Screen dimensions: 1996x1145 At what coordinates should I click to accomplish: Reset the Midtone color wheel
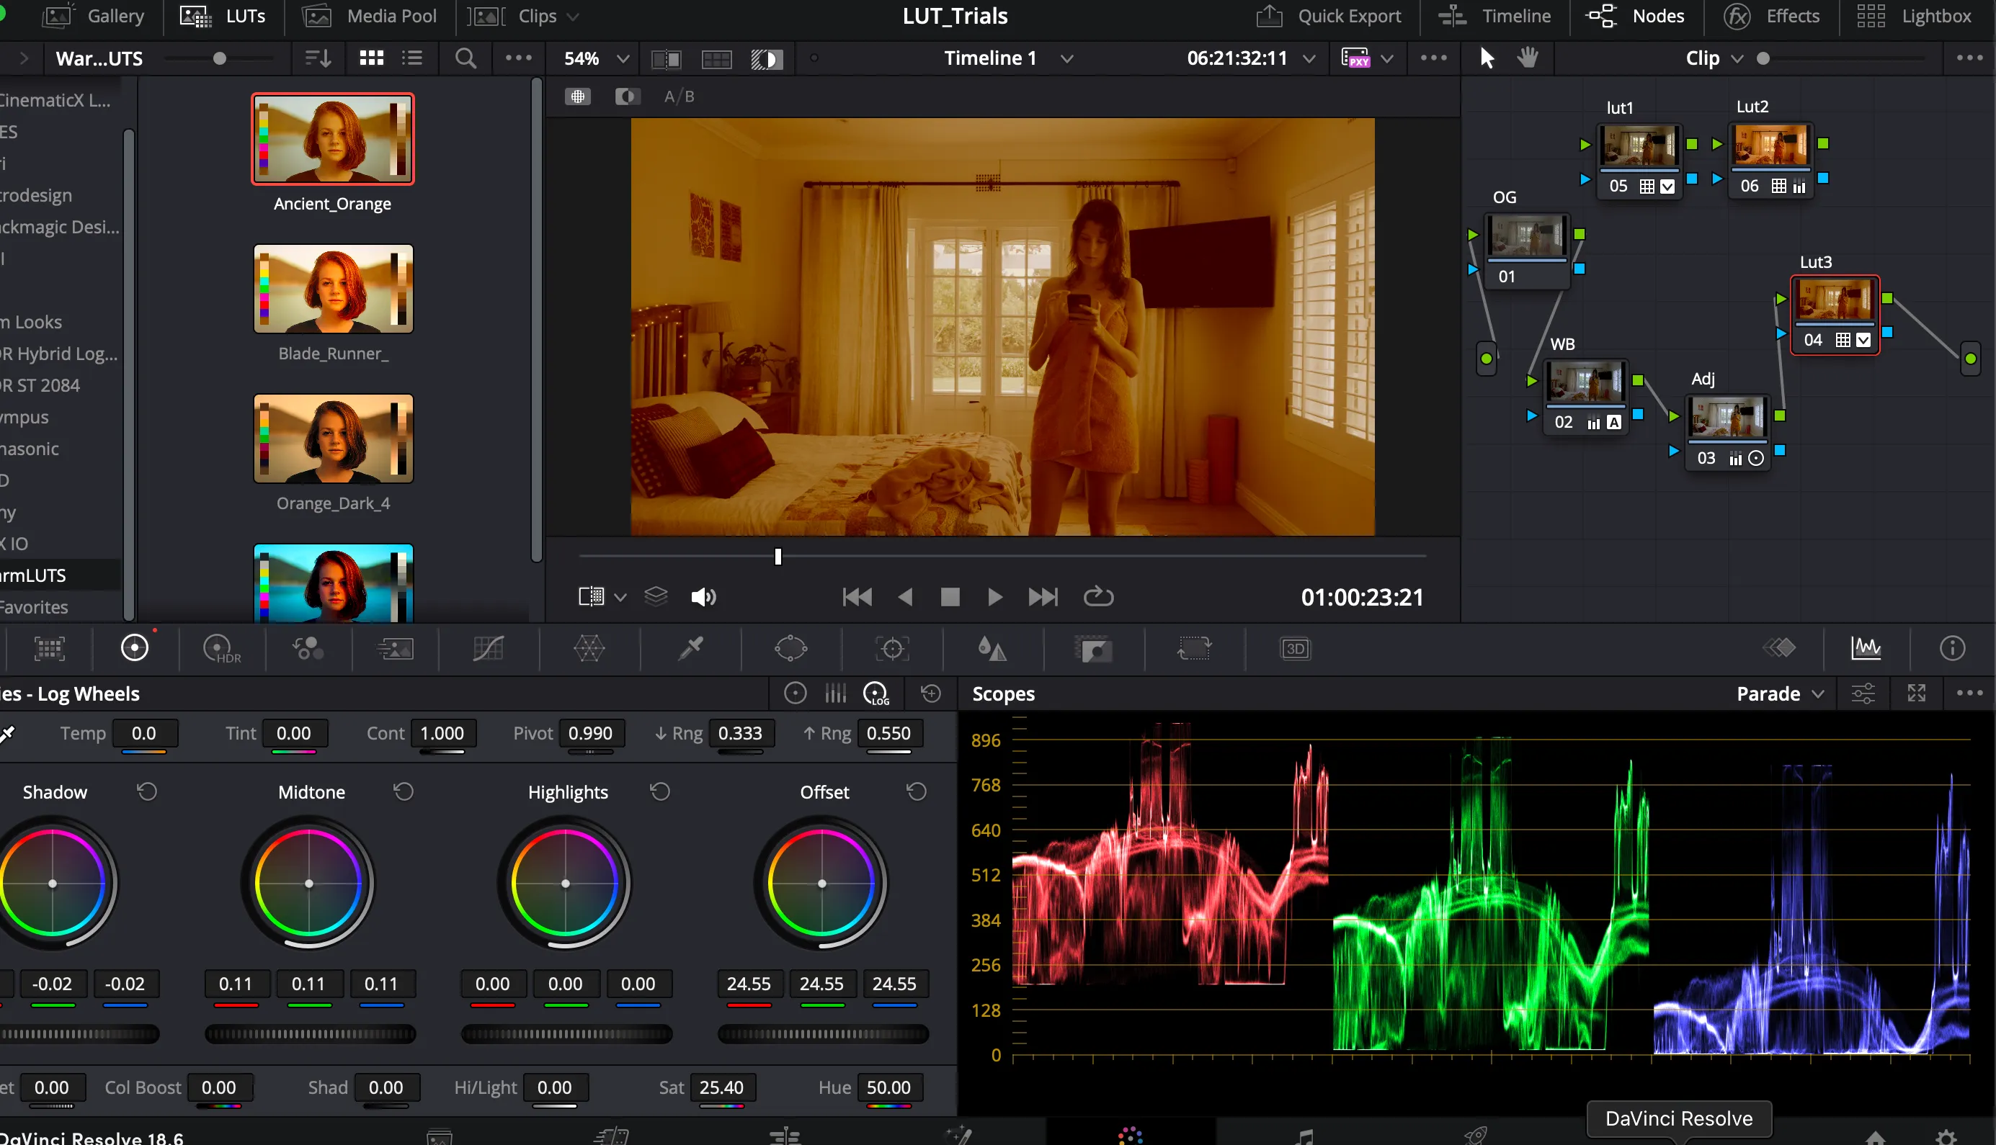click(x=404, y=791)
